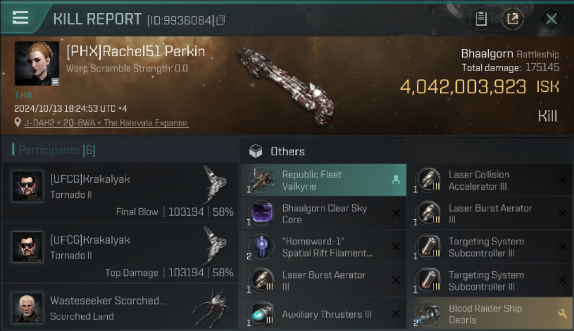Screen dimensions: 574x331
Task: Select Republic Fleet Valkyrie item
Action: point(324,180)
